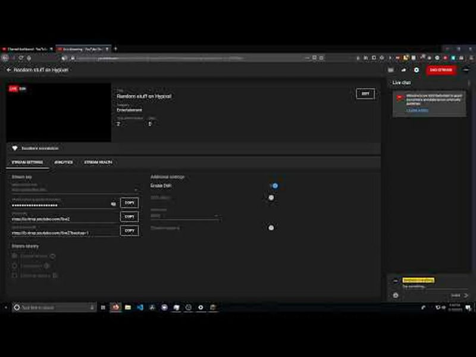Image resolution: width=476 pixels, height=357 pixels.
Task: Open notification center in system tray
Action: 468,308
